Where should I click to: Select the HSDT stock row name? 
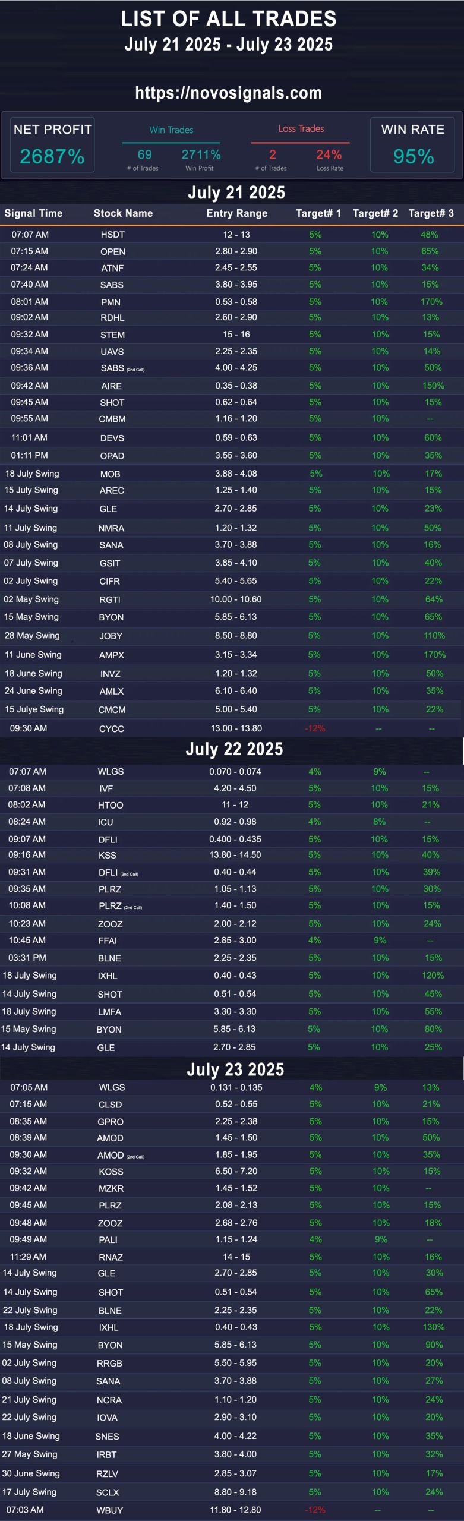(x=113, y=235)
